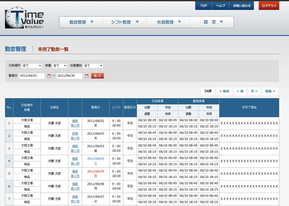Image resolution: width=289 pixels, height=206 pixels.
Task: Click the No. column header
Action: [9, 108]
